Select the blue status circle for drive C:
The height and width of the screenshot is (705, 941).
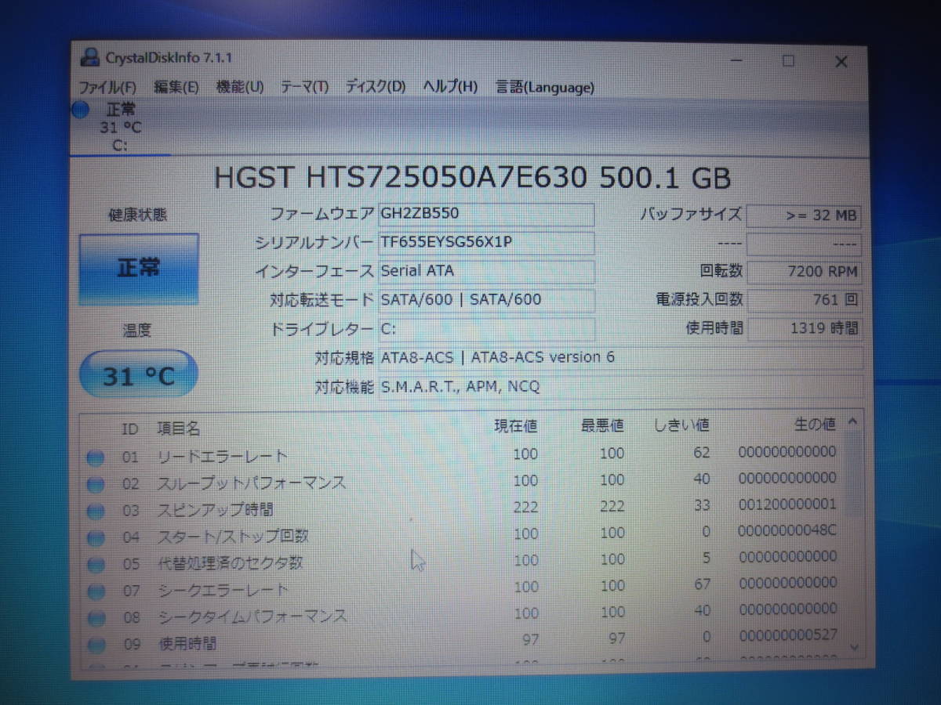tap(81, 110)
